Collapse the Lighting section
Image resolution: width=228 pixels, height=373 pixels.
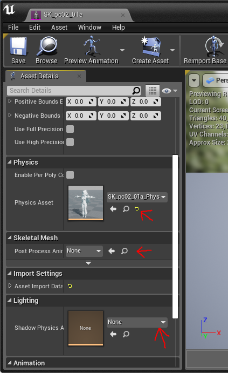pyautogui.click(x=10, y=300)
